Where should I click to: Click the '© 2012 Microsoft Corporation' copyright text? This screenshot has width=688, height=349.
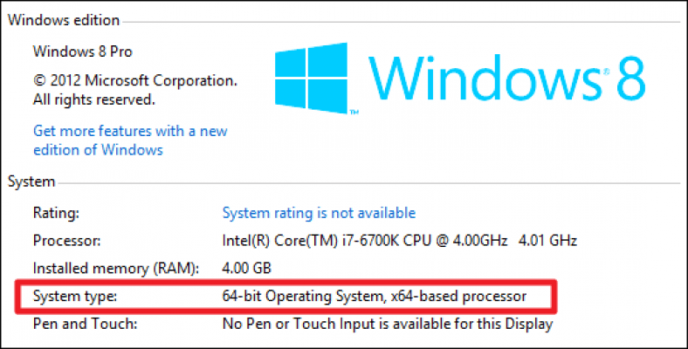point(135,80)
